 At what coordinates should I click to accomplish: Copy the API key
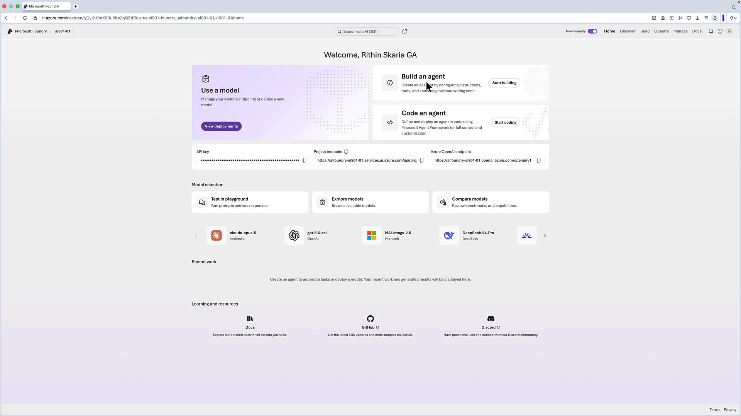[x=305, y=161]
